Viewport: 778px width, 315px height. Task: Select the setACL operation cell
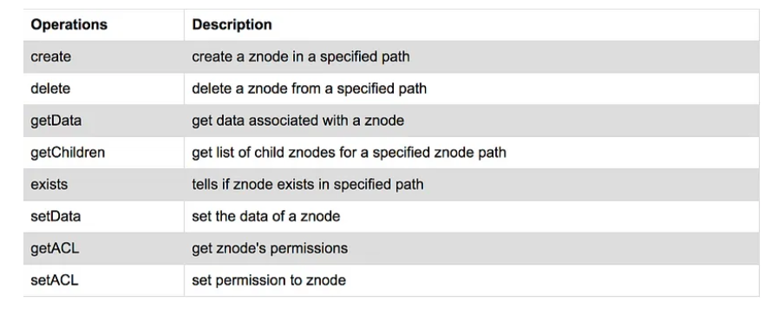pos(103,280)
